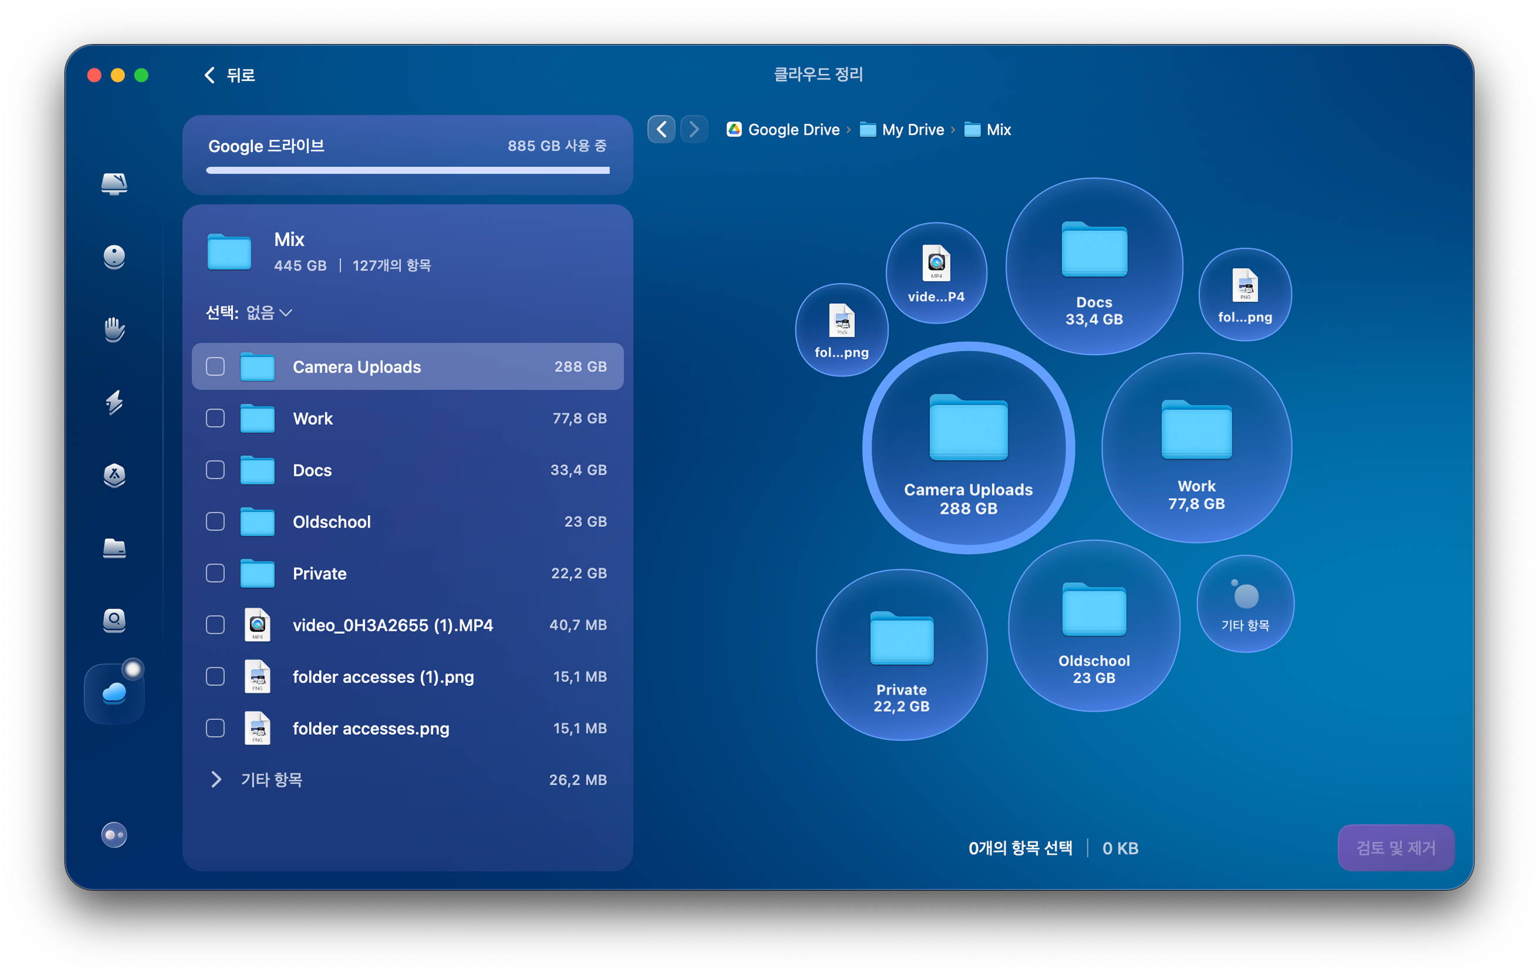Open the Applications sidebar icon
1539x977 pixels.
click(114, 475)
